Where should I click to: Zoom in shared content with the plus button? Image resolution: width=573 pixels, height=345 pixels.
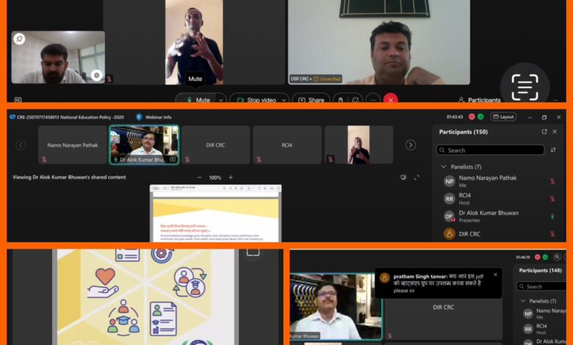point(231,178)
